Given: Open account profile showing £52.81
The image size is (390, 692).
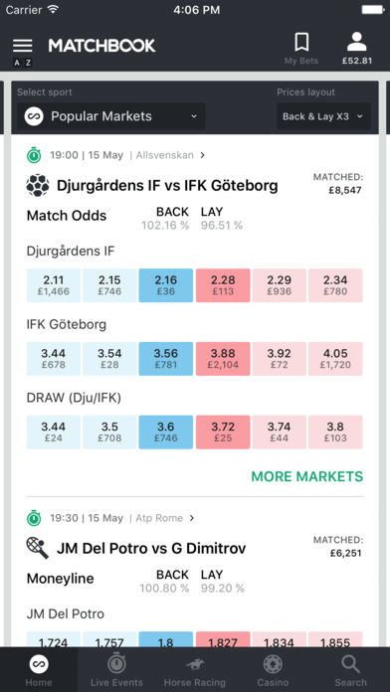Looking at the screenshot, I should [x=357, y=49].
